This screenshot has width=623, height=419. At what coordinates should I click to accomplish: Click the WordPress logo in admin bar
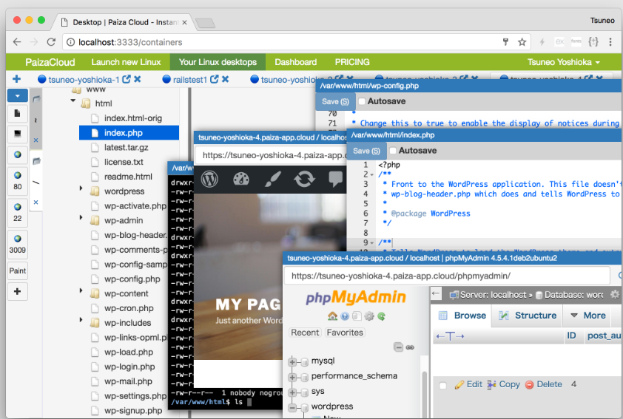point(209,180)
